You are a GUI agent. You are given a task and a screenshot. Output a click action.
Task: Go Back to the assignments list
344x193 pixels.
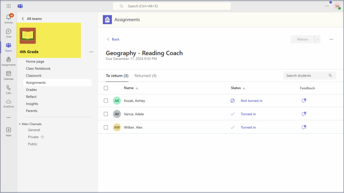[x=113, y=39]
